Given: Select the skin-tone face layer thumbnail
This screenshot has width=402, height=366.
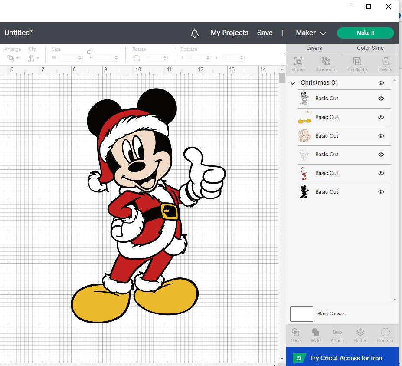Looking at the screenshot, I should click(304, 136).
